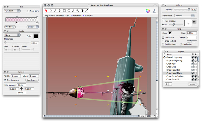Click the zoom 100% stepper
Screen dimensions: 204x121
coord(154,116)
